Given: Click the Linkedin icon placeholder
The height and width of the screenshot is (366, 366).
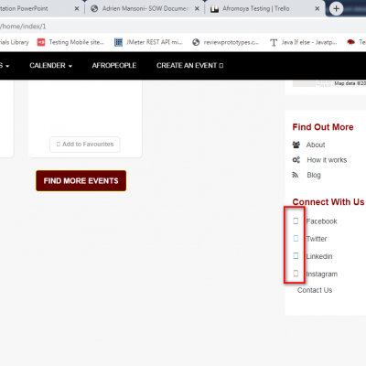Looking at the screenshot, I should pos(296,255).
